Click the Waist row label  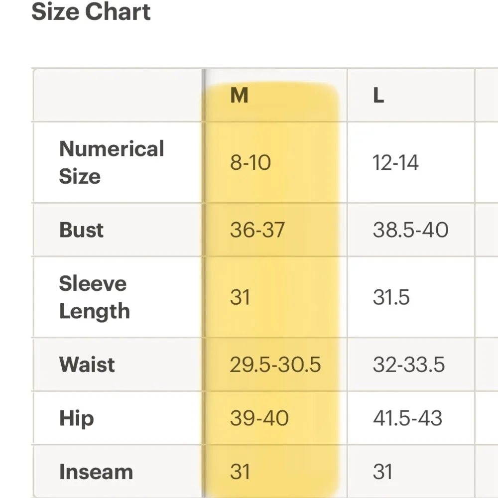[x=87, y=365]
